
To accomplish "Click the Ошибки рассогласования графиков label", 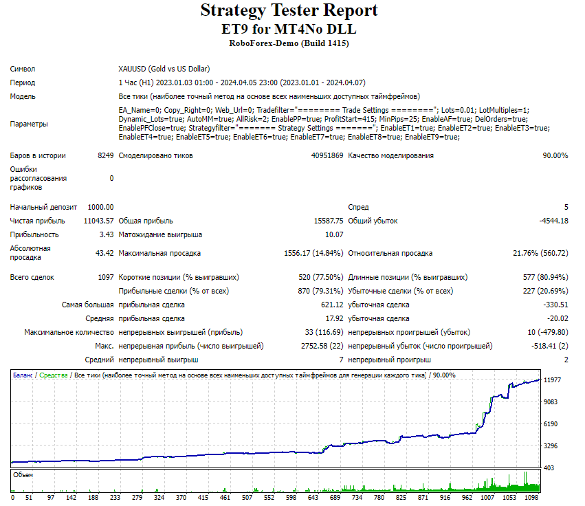I will coord(38,178).
